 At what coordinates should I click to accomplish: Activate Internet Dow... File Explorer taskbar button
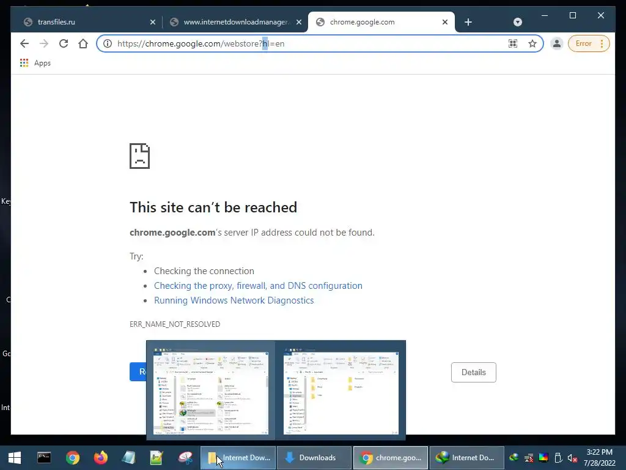point(238,458)
